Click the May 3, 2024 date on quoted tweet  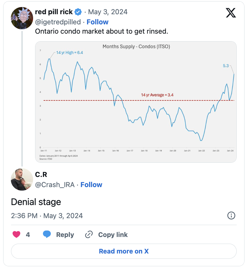108,12
